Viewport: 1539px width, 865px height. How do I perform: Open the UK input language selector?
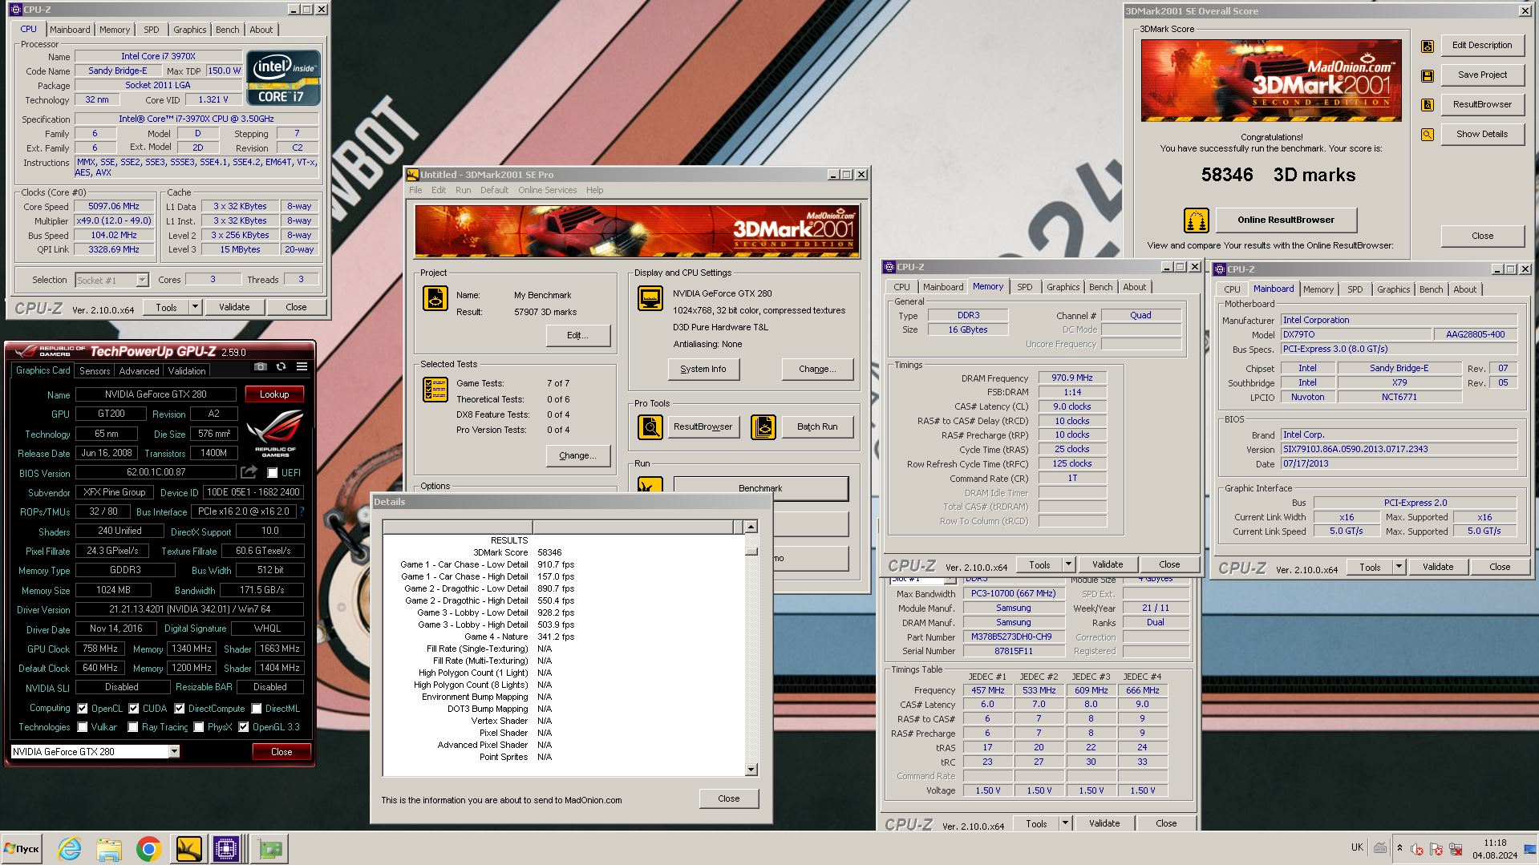[x=1357, y=847]
